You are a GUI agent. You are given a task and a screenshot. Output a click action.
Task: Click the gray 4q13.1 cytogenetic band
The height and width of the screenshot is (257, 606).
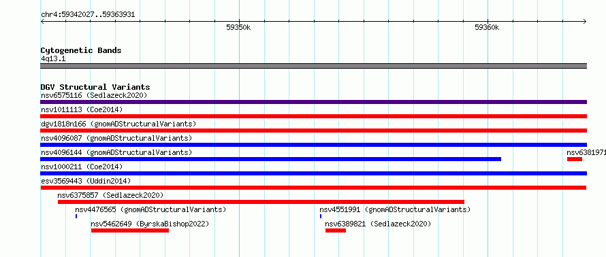click(x=313, y=66)
